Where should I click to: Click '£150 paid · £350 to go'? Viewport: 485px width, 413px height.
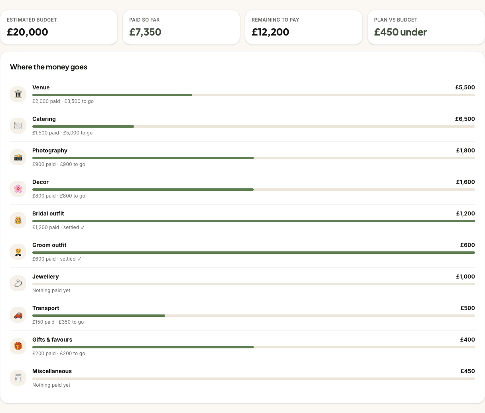(58, 322)
